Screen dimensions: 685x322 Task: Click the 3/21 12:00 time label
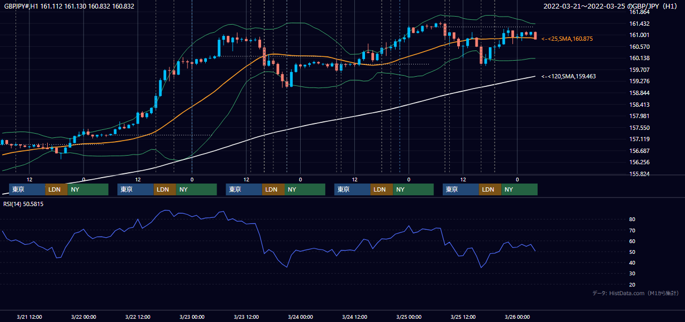click(x=29, y=317)
